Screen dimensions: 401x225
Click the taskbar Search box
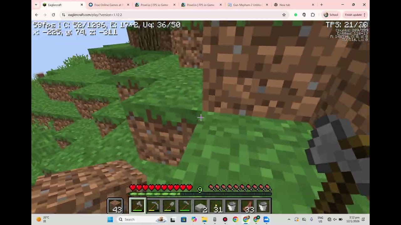[142, 219]
